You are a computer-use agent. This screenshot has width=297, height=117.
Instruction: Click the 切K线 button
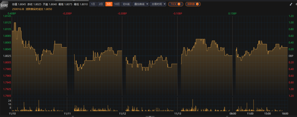point(126,4)
